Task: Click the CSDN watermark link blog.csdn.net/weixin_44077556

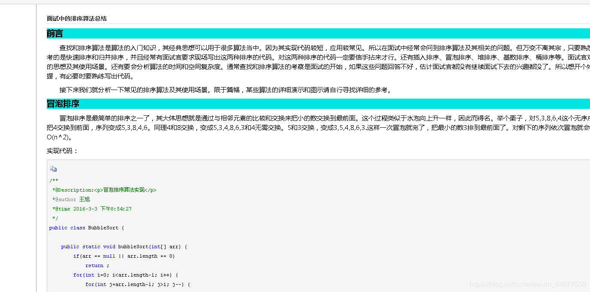Action: 529,284
